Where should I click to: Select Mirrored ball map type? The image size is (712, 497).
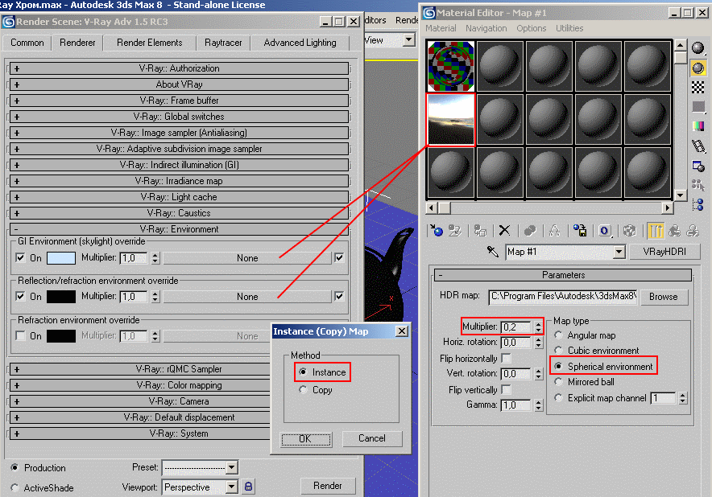pyautogui.click(x=558, y=382)
